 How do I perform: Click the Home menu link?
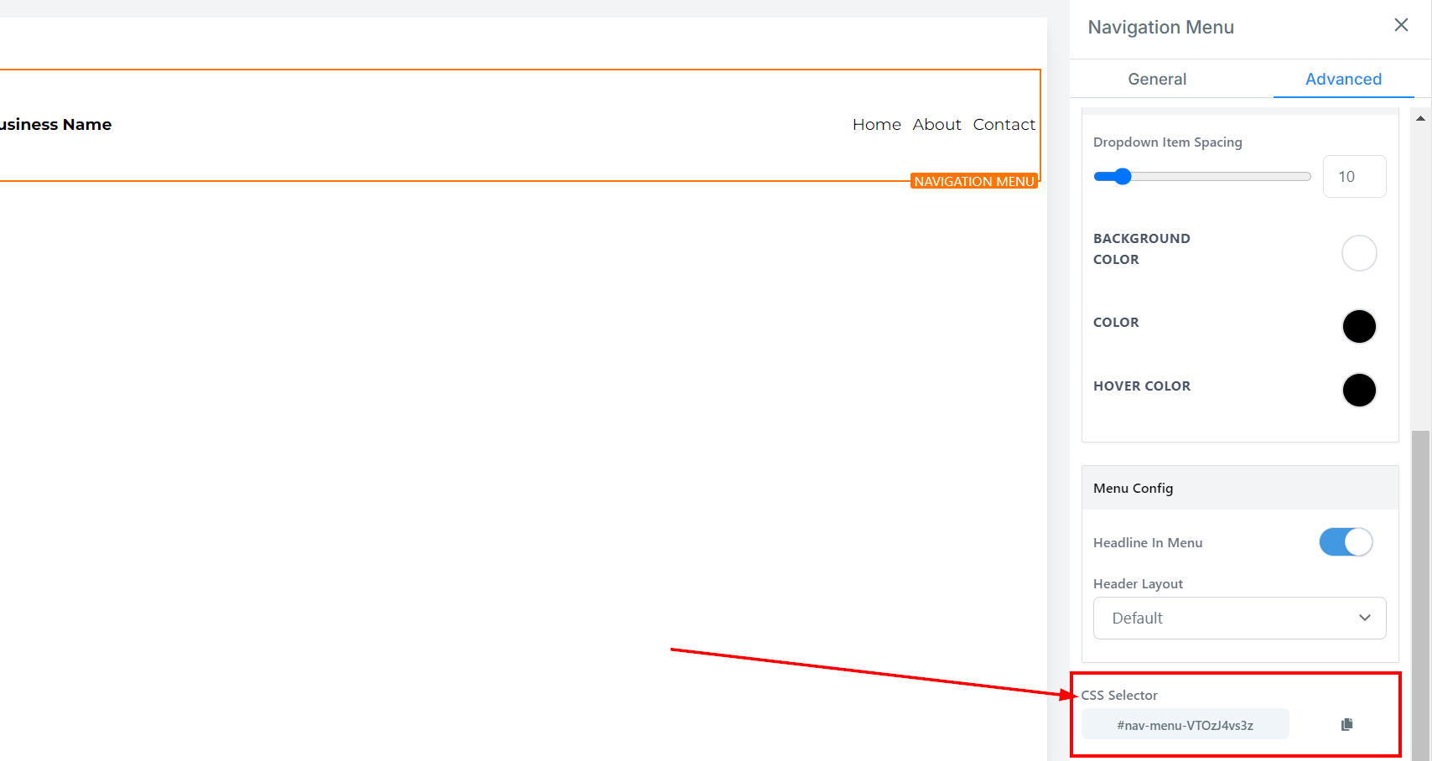point(876,124)
